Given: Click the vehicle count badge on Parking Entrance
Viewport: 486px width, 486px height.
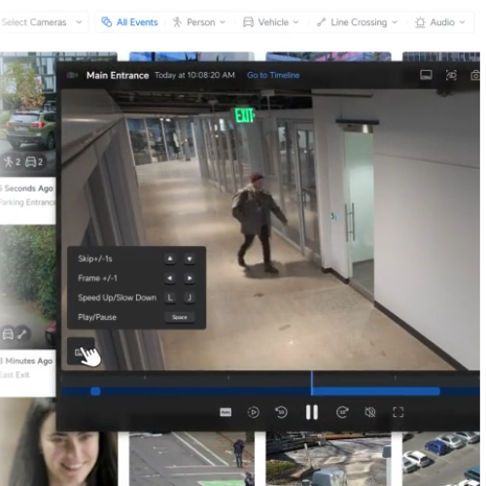Looking at the screenshot, I should [x=34, y=162].
